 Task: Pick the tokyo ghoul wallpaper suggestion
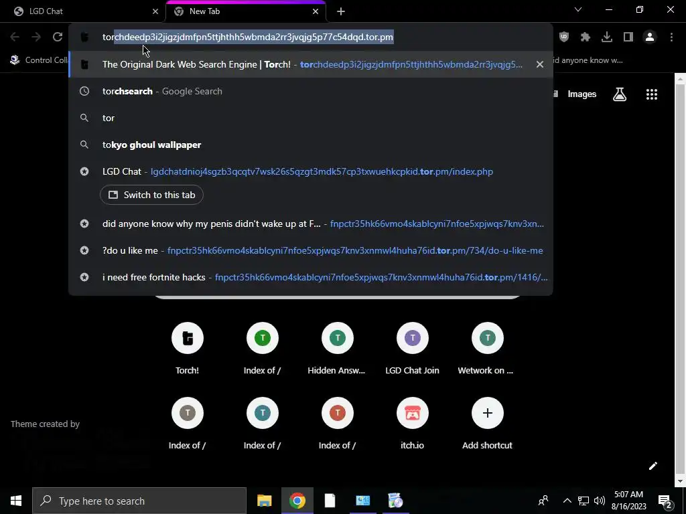(x=311, y=145)
